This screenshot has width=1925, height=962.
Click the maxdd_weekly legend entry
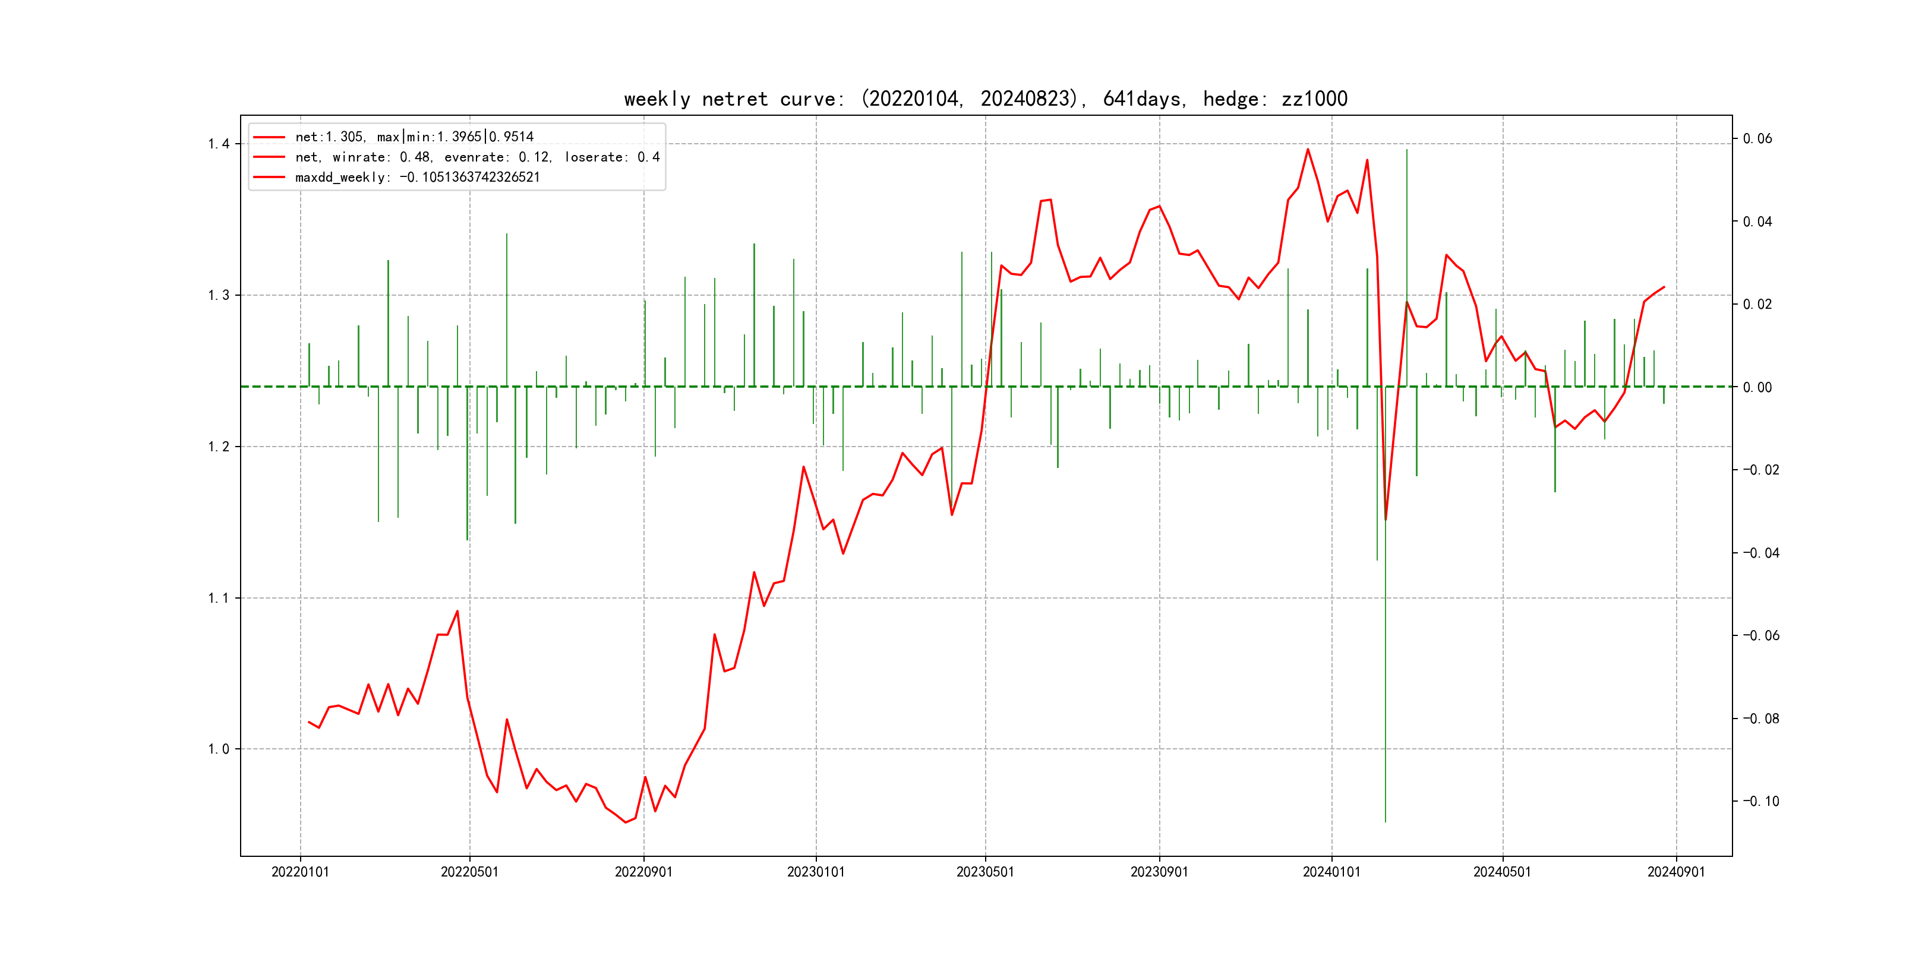(417, 177)
